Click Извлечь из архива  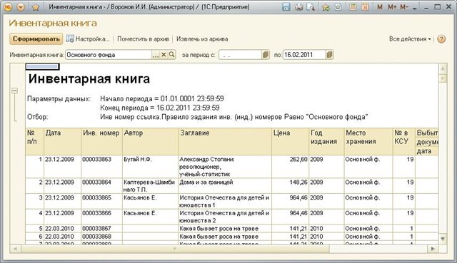point(202,38)
